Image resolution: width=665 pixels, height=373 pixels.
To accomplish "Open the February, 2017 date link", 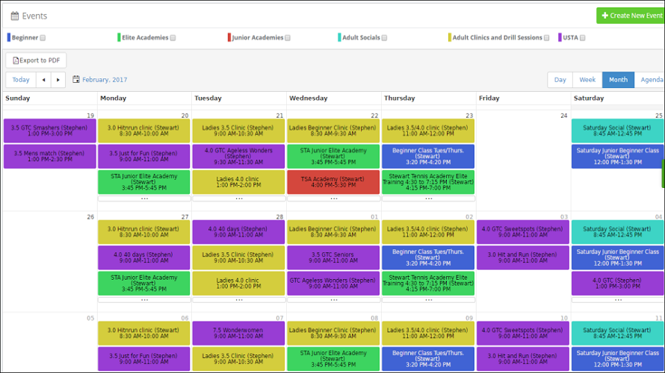I will click(105, 80).
